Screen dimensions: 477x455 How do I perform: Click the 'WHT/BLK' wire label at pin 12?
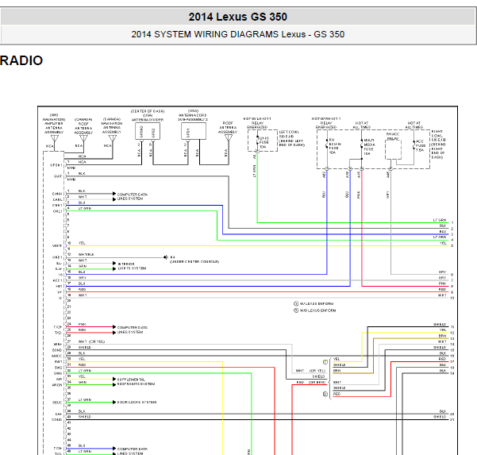(x=86, y=254)
